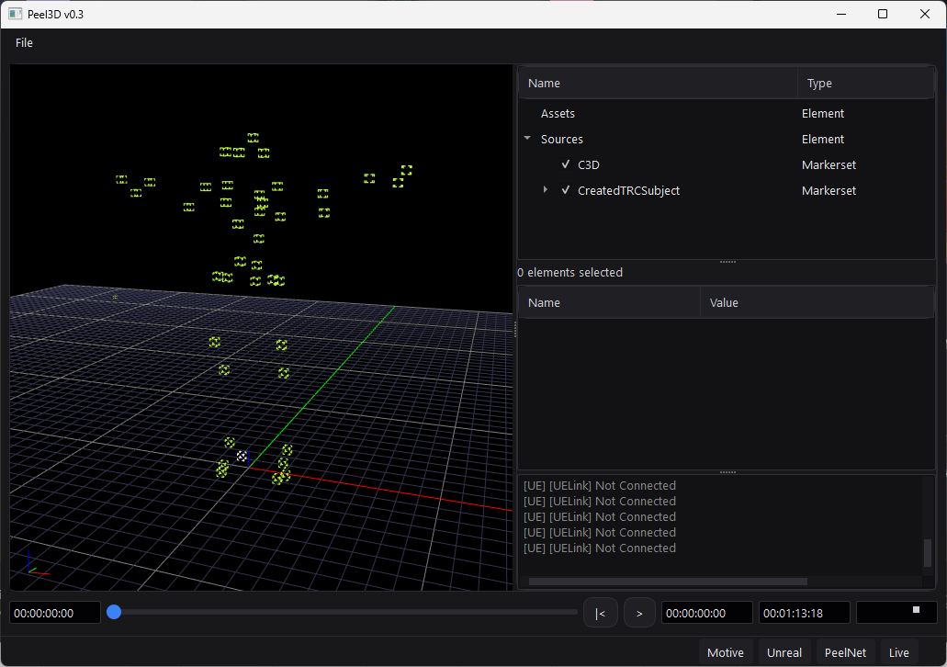Viewport: 947px width, 667px height.
Task: Click the end time field 00:01:13:18
Action: (804, 613)
